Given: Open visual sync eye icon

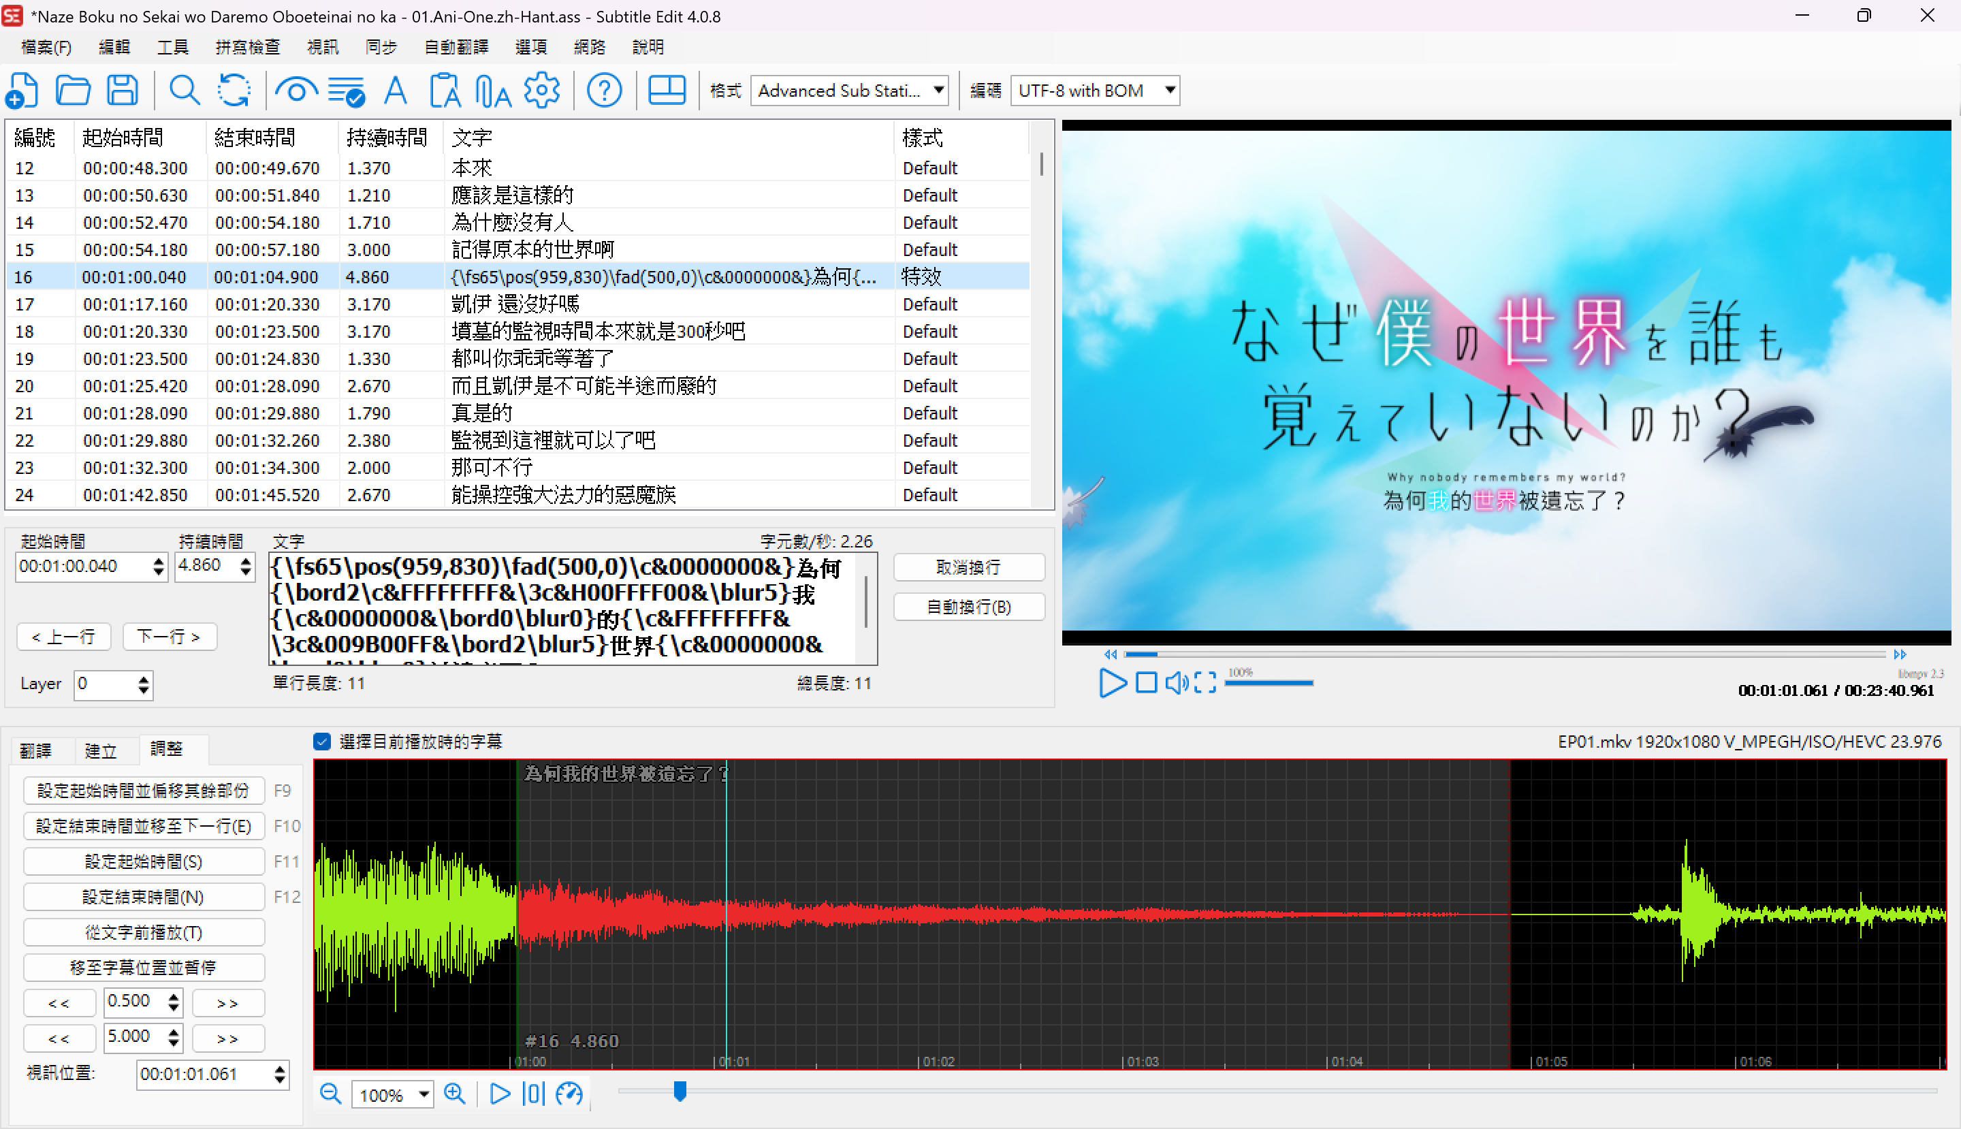Looking at the screenshot, I should point(296,91).
